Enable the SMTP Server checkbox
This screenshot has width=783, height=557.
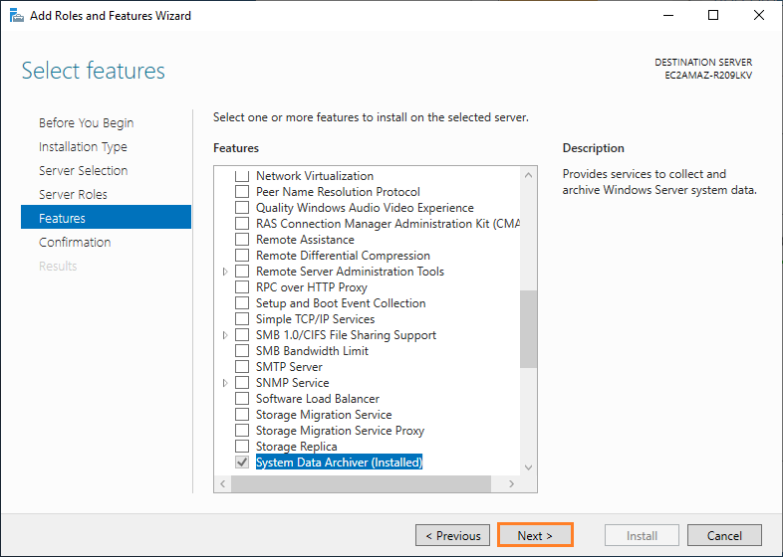coord(242,367)
